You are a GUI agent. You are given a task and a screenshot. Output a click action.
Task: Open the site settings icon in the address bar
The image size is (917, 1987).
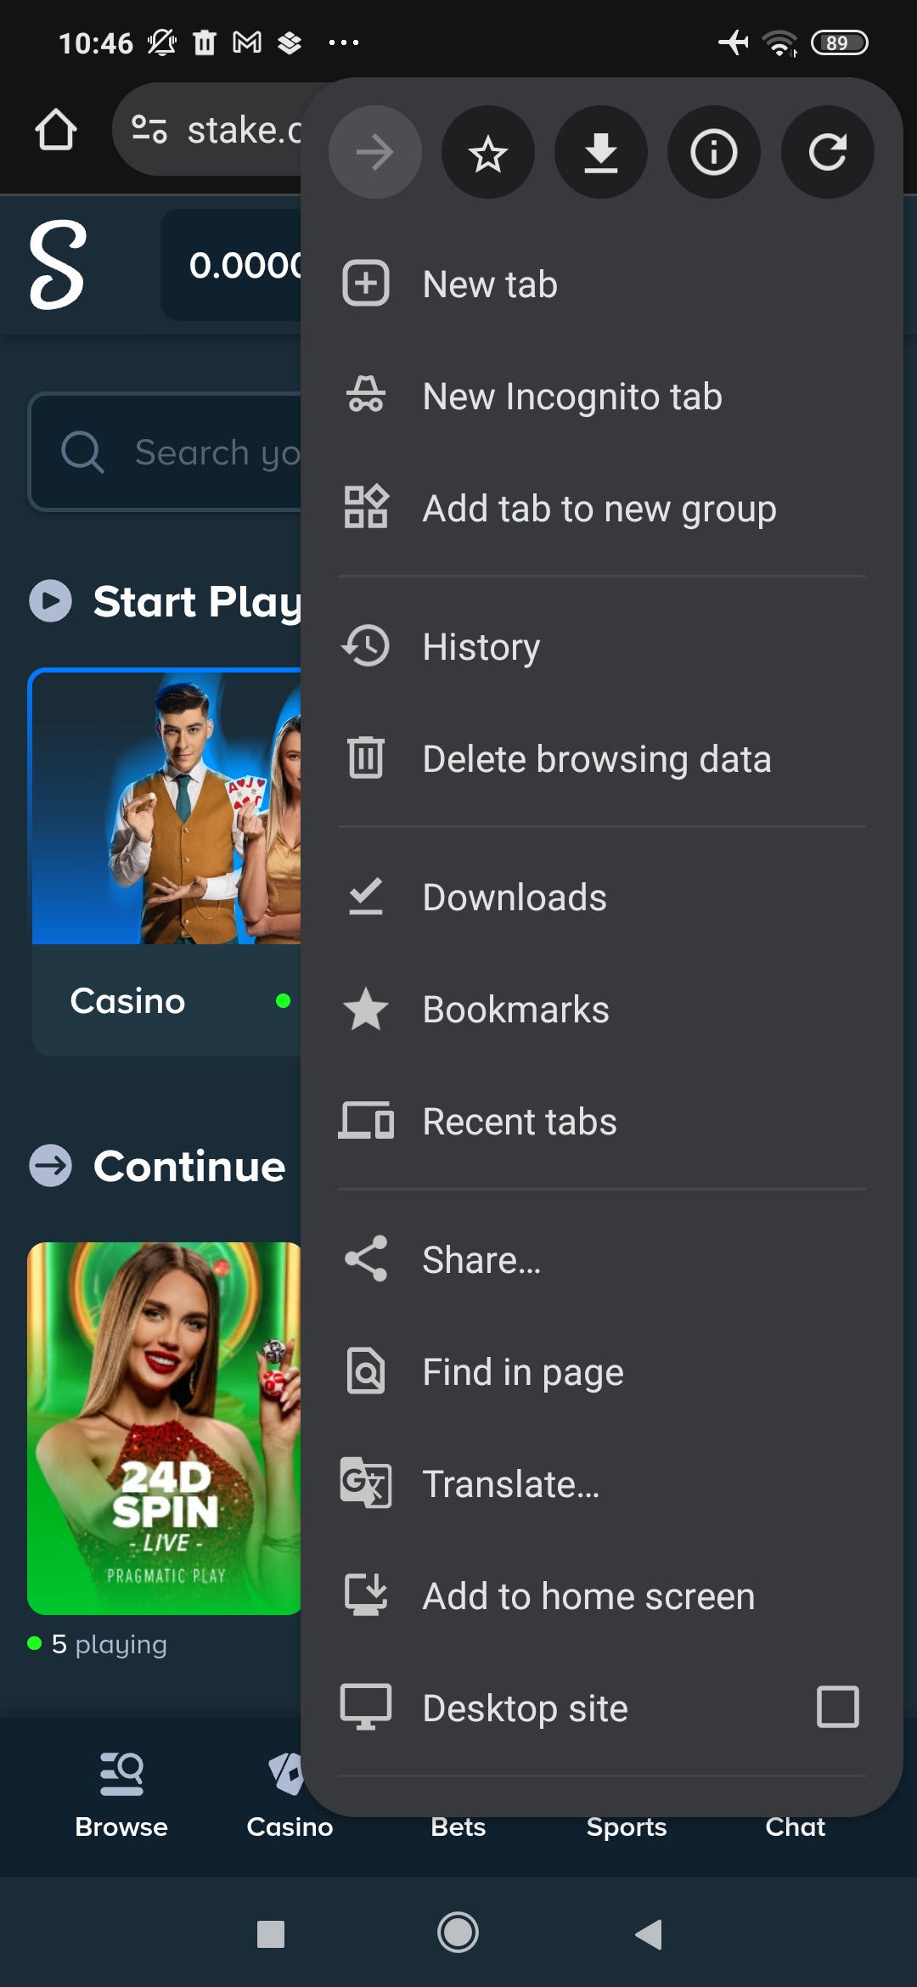(149, 130)
